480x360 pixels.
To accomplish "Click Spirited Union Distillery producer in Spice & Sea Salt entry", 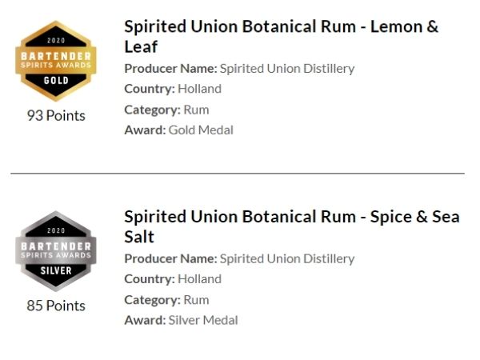I will [x=287, y=258].
